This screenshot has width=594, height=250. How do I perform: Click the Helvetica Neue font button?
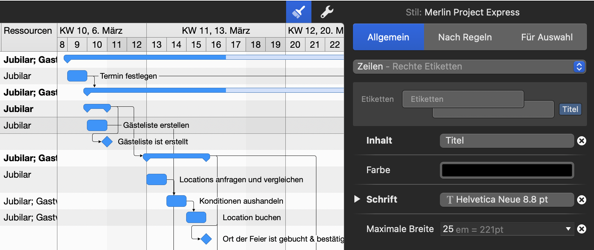point(507,200)
